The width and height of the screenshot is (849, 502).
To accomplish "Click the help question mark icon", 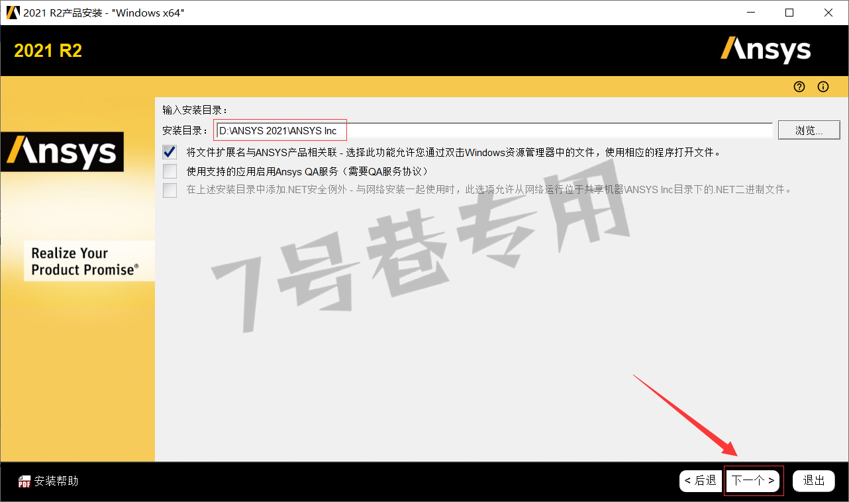I will pos(799,87).
